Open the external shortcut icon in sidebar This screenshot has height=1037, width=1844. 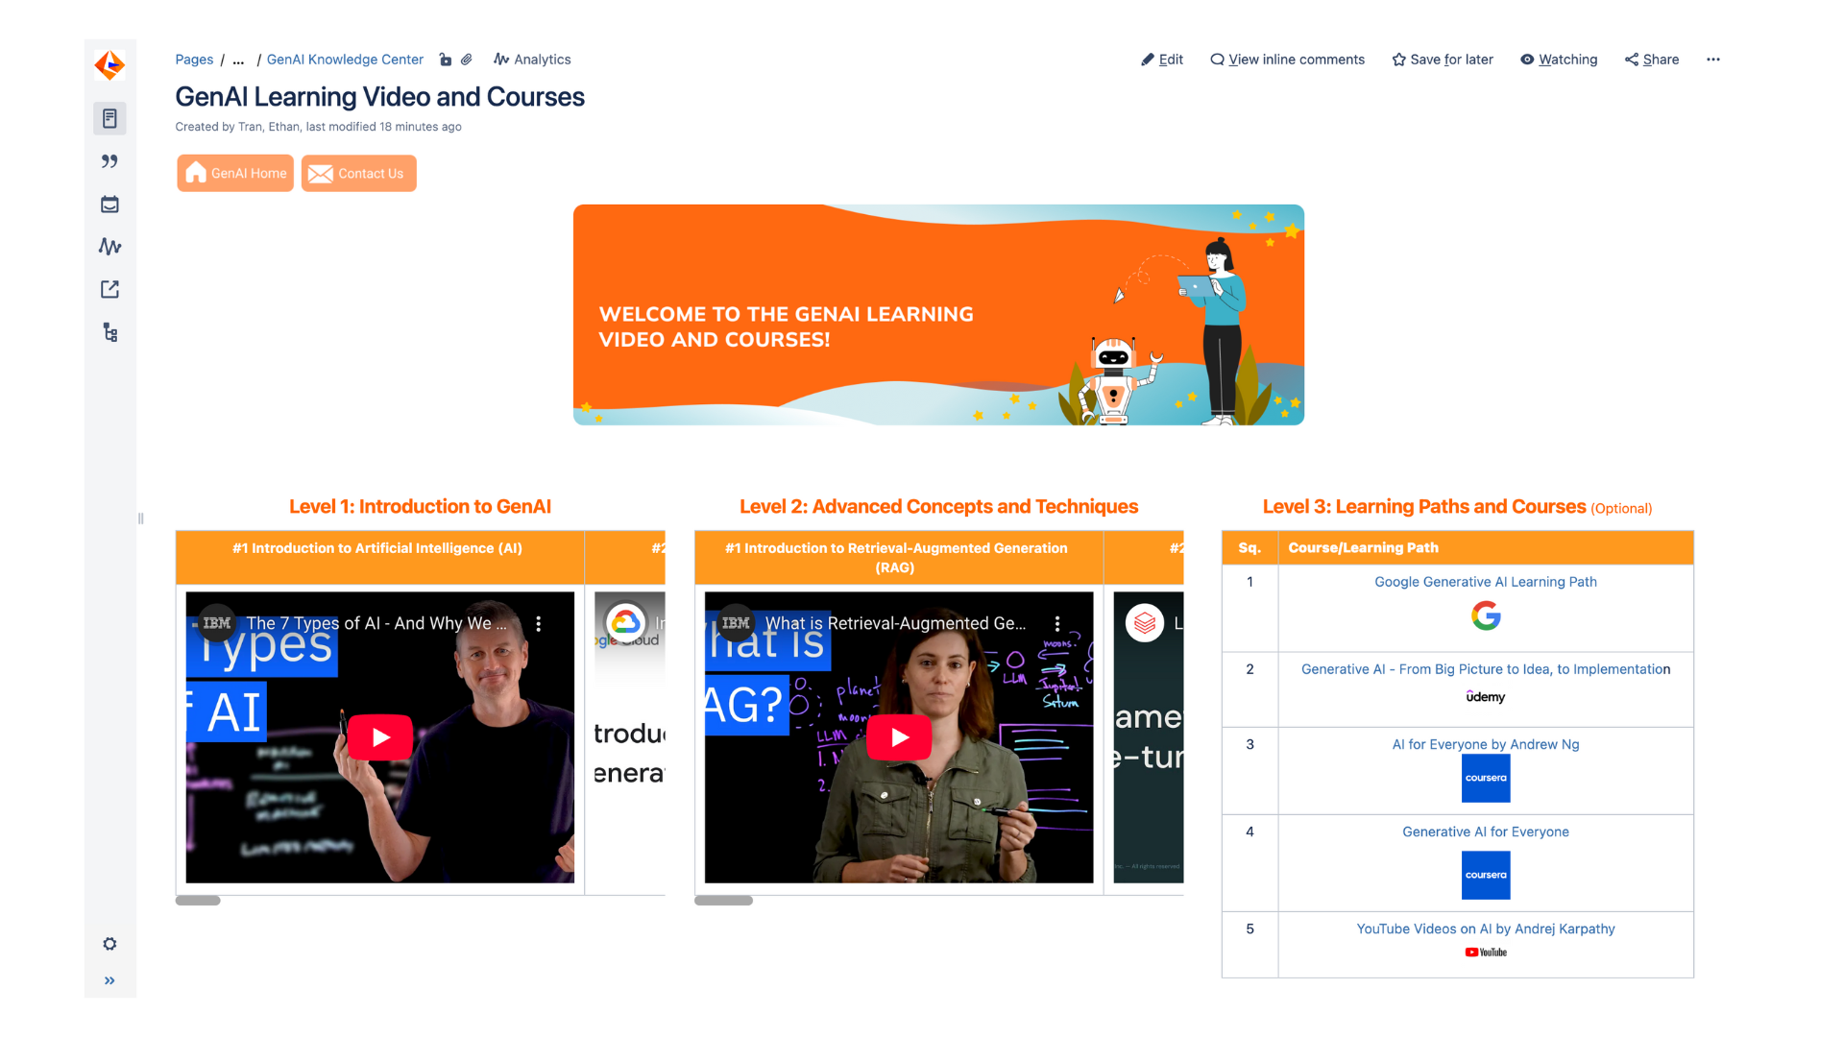point(109,289)
